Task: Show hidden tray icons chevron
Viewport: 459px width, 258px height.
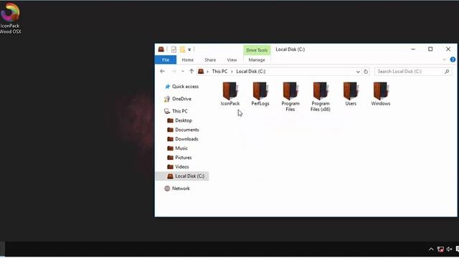Action: point(431,249)
